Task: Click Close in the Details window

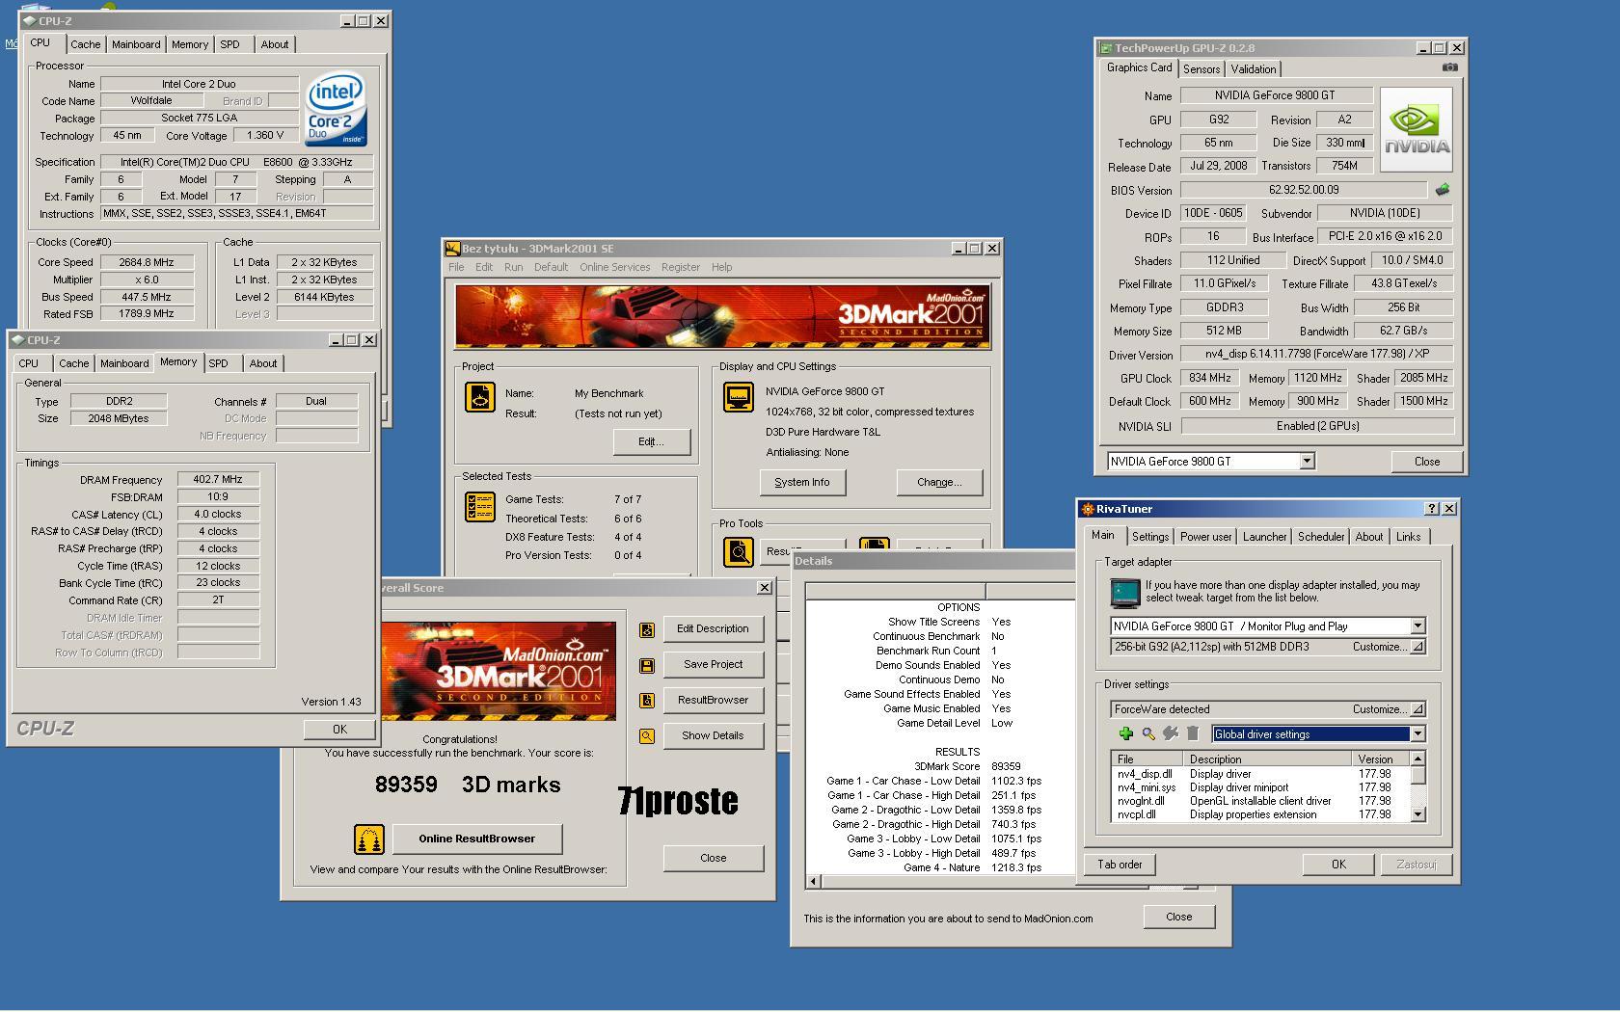Action: (x=1178, y=918)
